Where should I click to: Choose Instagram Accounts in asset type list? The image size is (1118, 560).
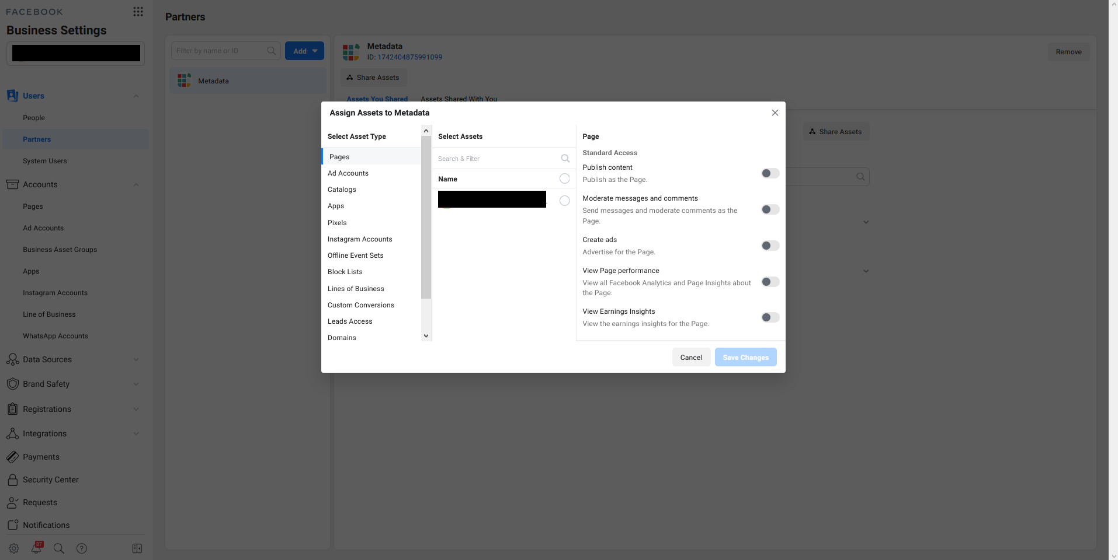coord(360,239)
